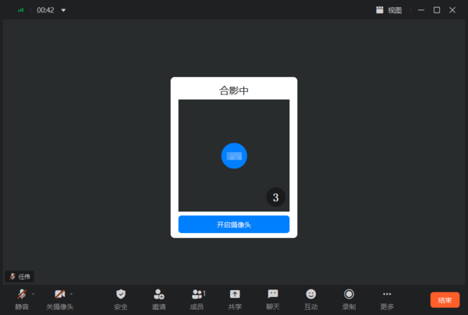Click the blue 开启摄像头 button

pos(234,225)
